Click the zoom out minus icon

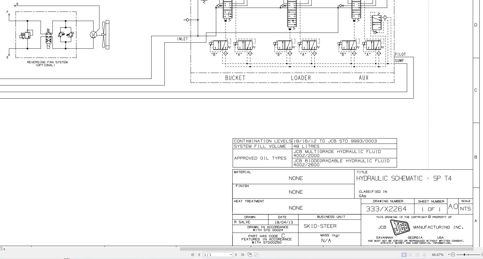(453, 255)
